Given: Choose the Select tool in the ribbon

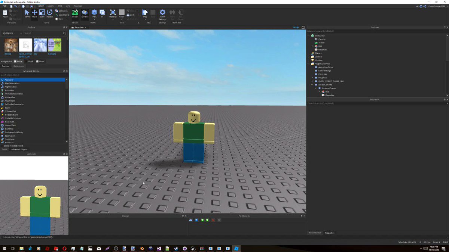Looking at the screenshot, I should pos(27,13).
